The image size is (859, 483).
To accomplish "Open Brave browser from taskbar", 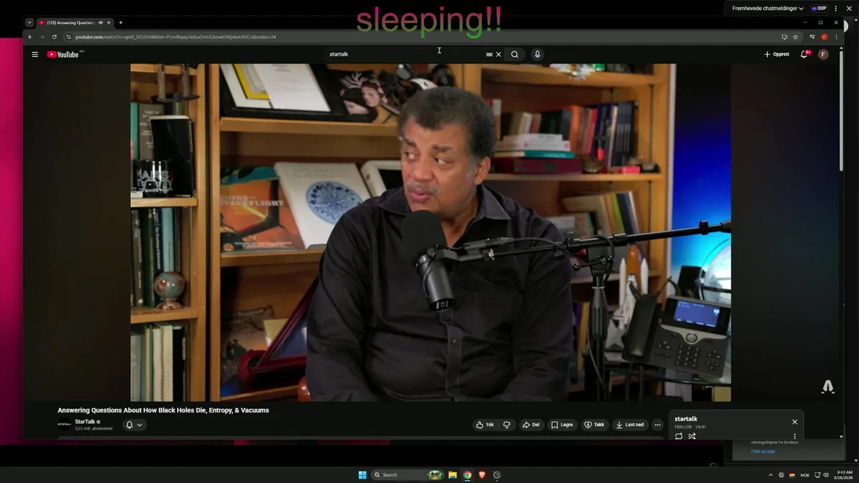I will pos(481,475).
